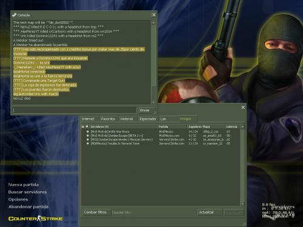Viewport: 303px width, 227px height.
Task: Click the console scroll up arrow
Action: (153, 23)
